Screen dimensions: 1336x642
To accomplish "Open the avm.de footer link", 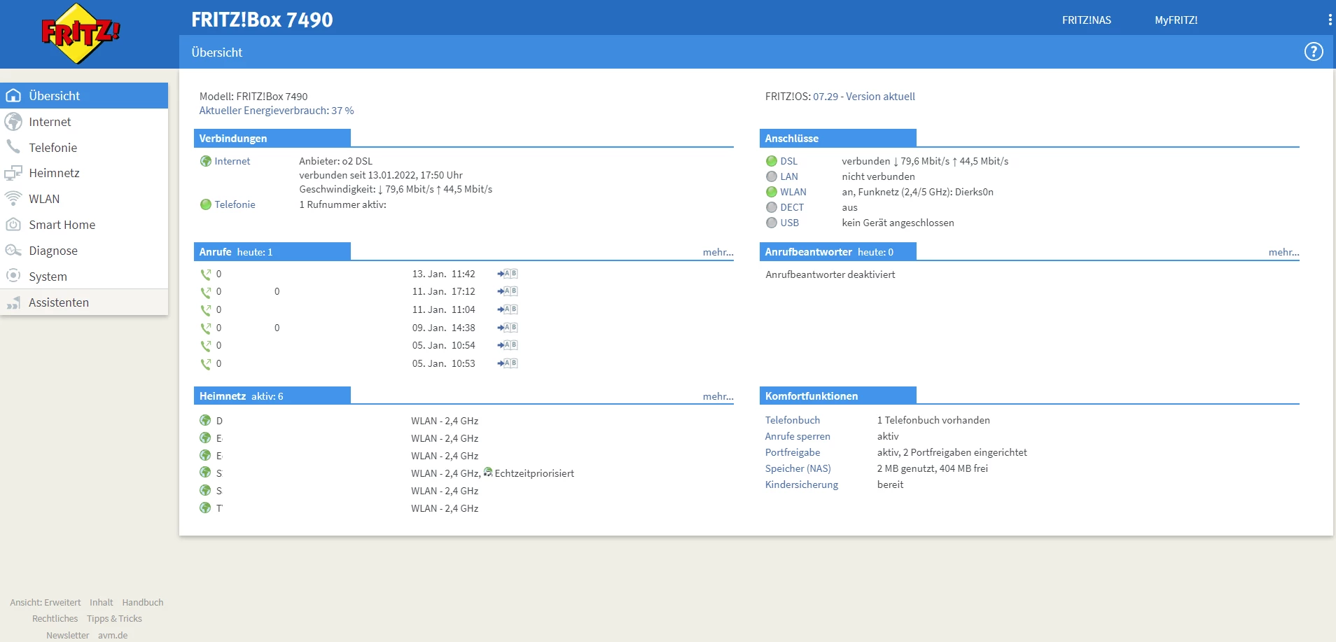I will pos(113,636).
